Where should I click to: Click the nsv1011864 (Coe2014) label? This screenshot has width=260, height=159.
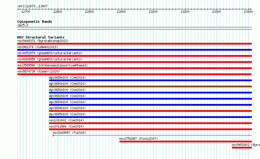[66, 126]
